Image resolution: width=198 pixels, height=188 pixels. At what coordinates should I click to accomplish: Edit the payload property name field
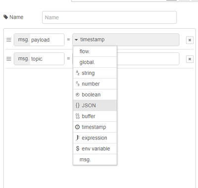[47, 40]
